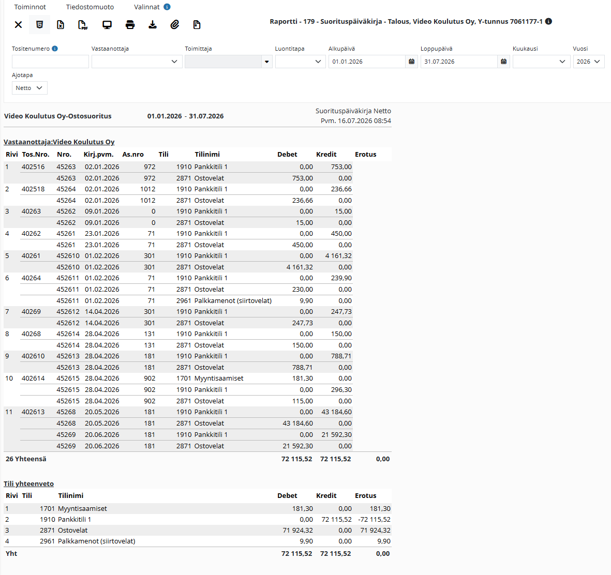Open the Luontitapa dropdown
The width and height of the screenshot is (611, 575).
[x=300, y=62]
